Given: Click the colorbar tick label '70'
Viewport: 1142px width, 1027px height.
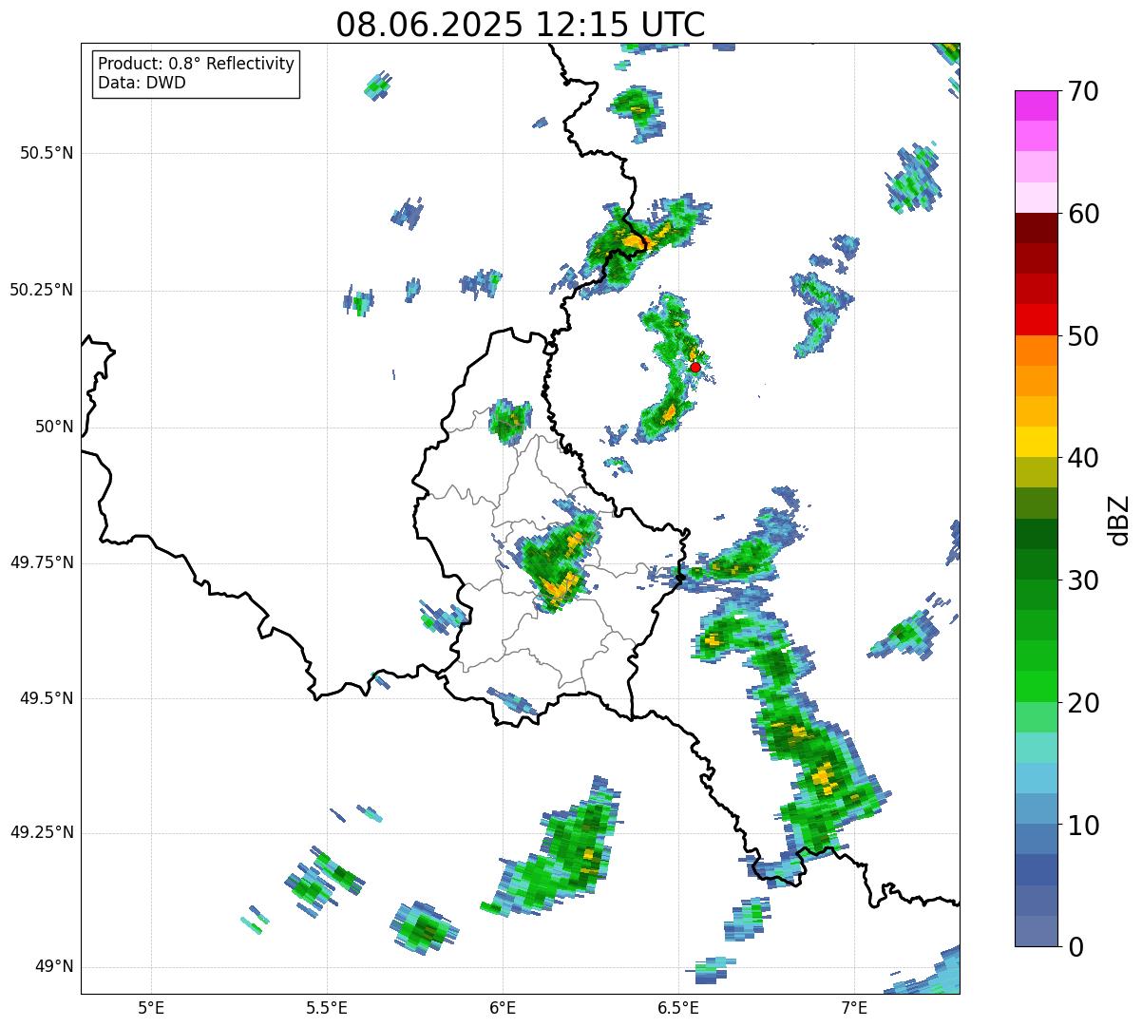Looking at the screenshot, I should 1083,91.
